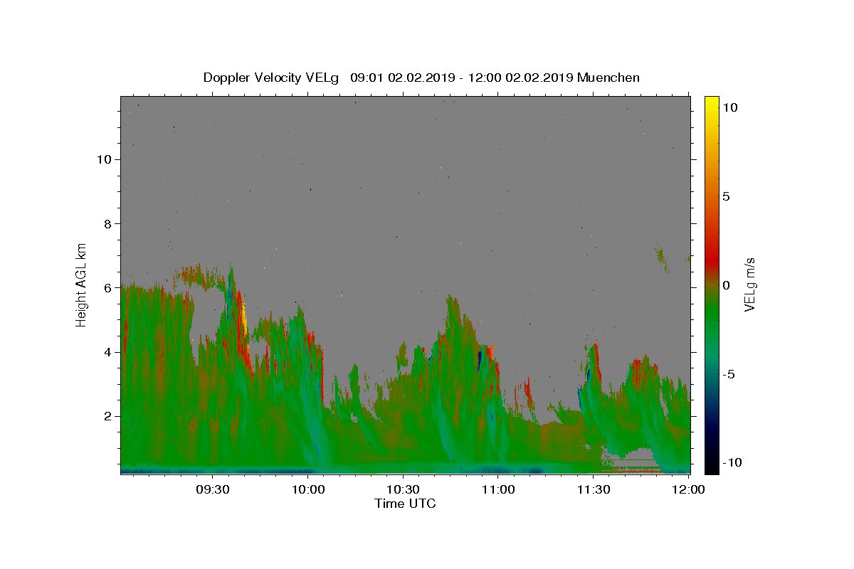Viewport: 854px width, 569px height.
Task: Click the height axis label 2
Action: tap(107, 416)
